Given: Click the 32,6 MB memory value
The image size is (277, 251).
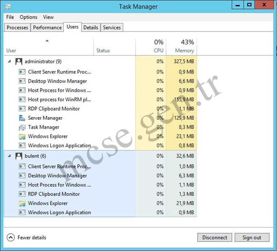Looking at the screenshot, I should [185, 156].
